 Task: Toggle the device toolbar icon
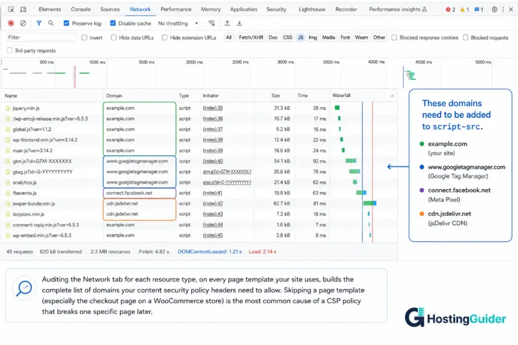coord(23,9)
